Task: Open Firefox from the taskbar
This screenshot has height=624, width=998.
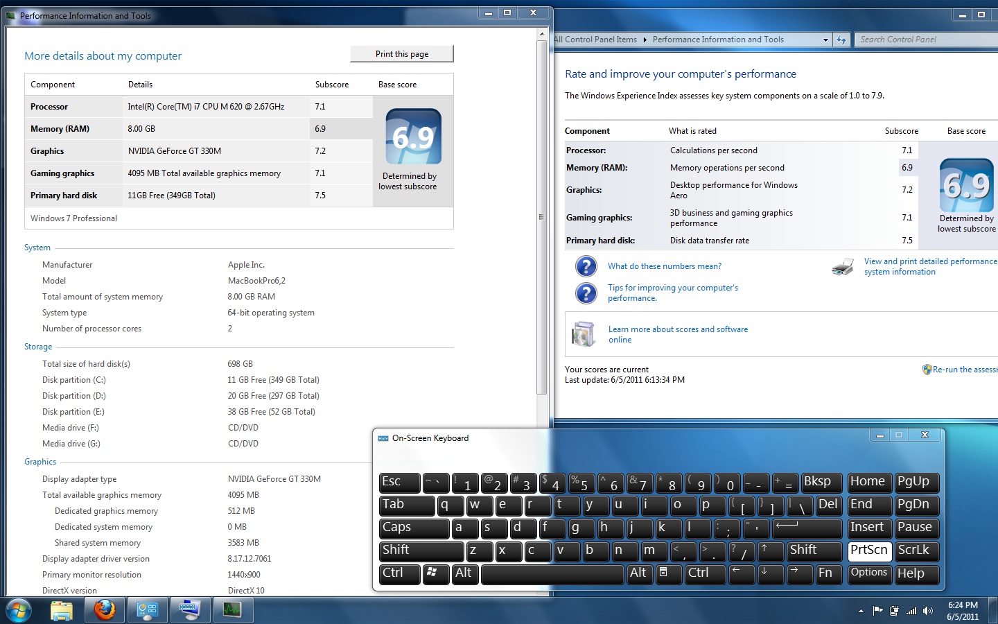Action: pyautogui.click(x=105, y=610)
